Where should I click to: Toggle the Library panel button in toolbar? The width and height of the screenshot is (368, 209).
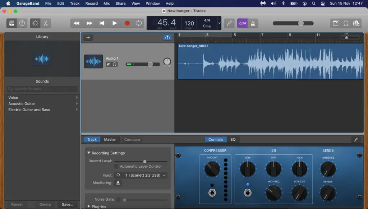pyautogui.click(x=11, y=23)
